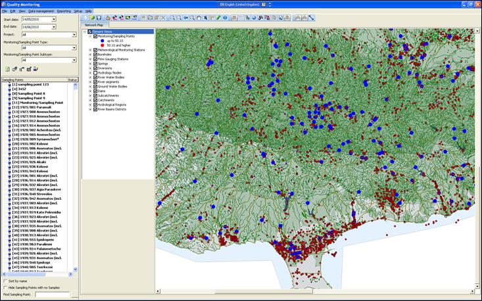Expand the River segments tree node
The image size is (482, 301).
click(91, 81)
